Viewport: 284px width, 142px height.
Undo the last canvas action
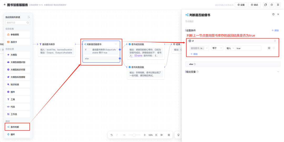click(x=111, y=135)
